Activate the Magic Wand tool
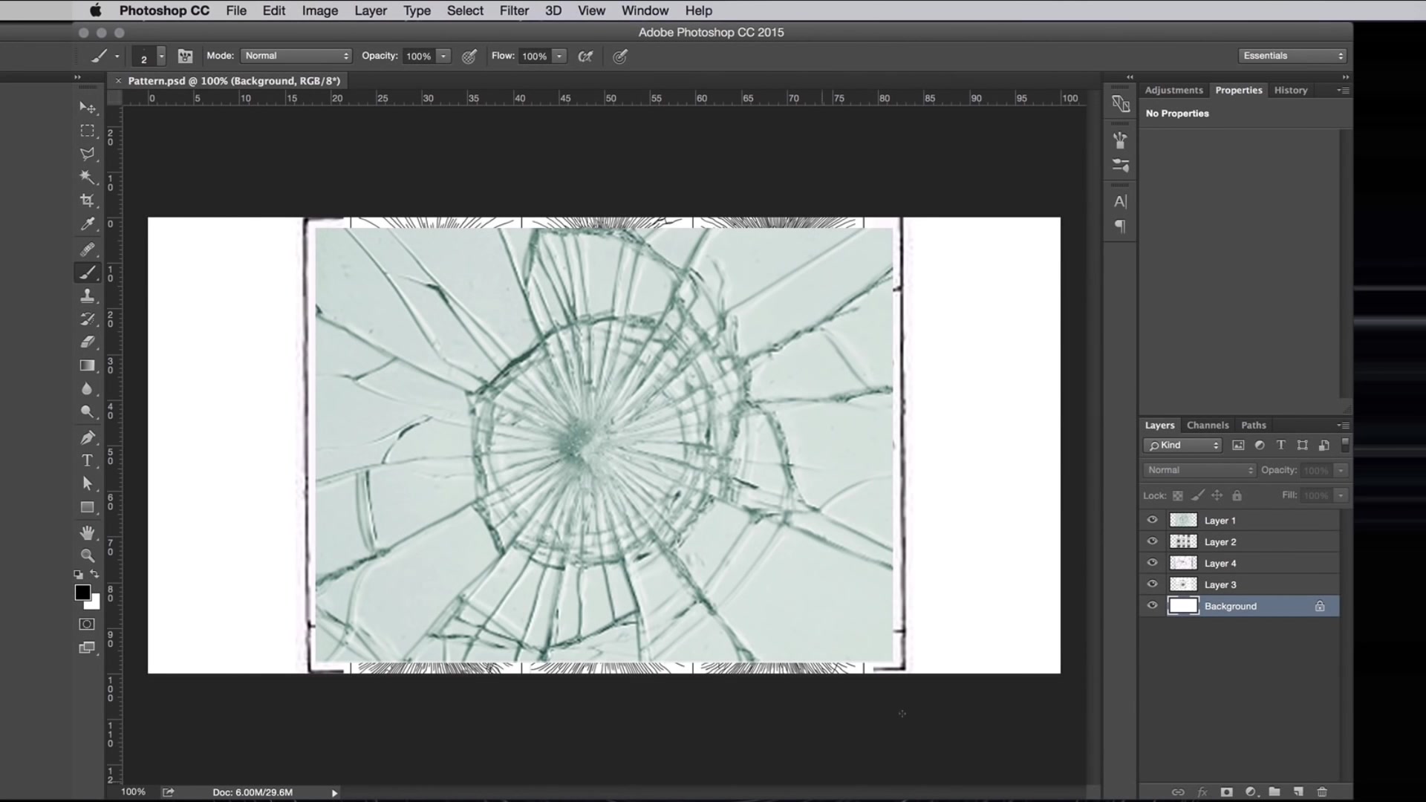The image size is (1426, 802). 88,177
